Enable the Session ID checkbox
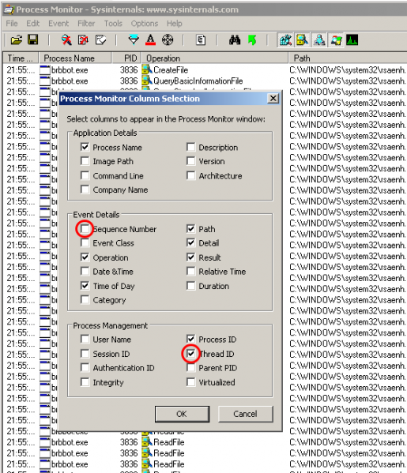Viewport: 407px width, 473px height. click(x=85, y=354)
